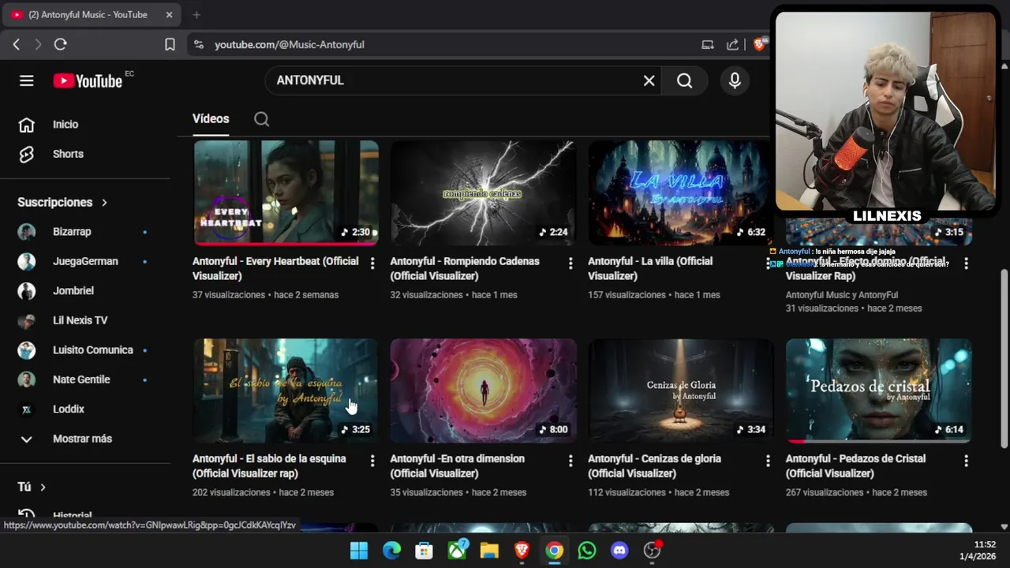Go back with the browser arrow
The height and width of the screenshot is (568, 1010).
pyautogui.click(x=16, y=44)
